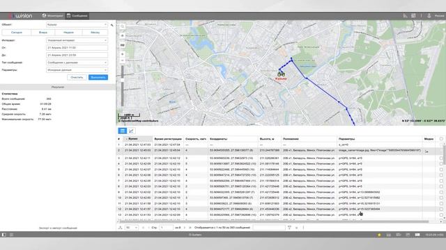Click the Скорость, км/ч column header
The width and height of the screenshot is (446, 250).
pyautogui.click(x=196, y=139)
